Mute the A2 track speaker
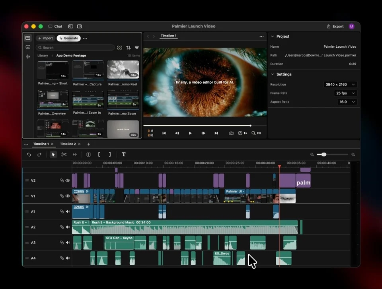Screen dimensions: 382x289 pyautogui.click(x=68, y=227)
